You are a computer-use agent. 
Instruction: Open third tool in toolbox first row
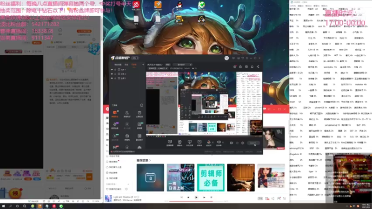point(139,114)
